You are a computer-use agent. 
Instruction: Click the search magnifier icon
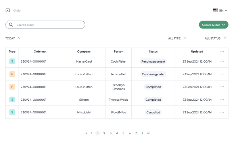coord(11,25)
